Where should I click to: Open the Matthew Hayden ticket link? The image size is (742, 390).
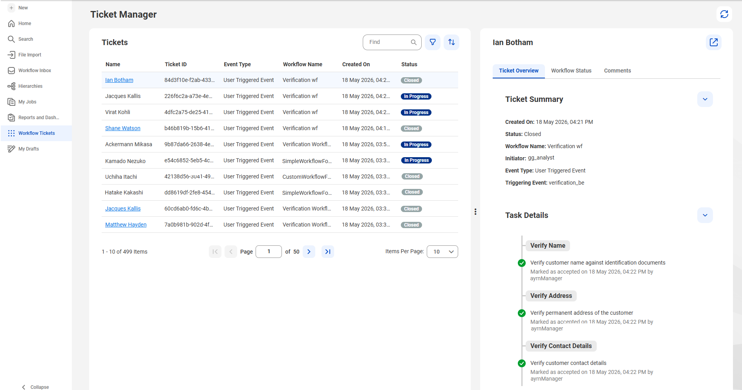126,225
